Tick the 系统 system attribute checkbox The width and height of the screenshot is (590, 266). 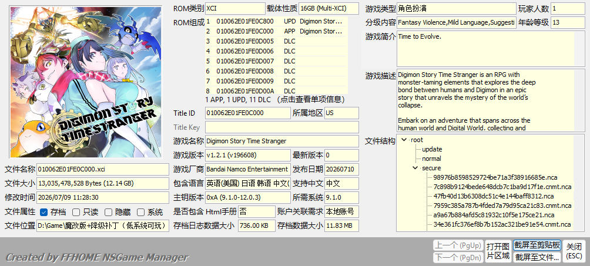click(x=140, y=212)
